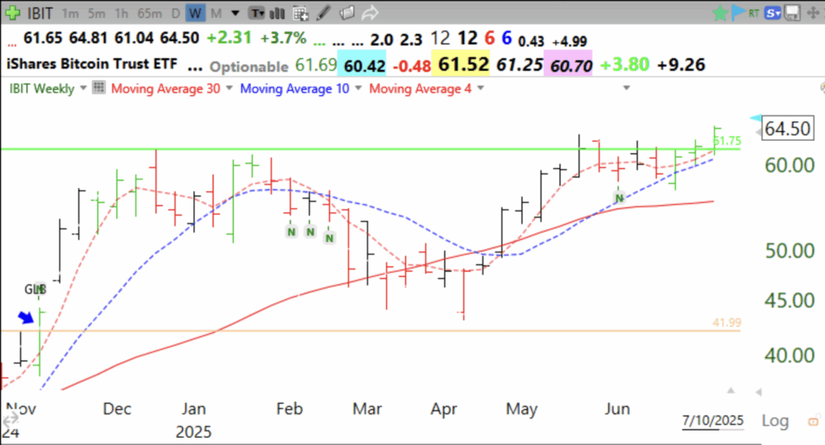The height and width of the screenshot is (445, 825).
Task: Click the June N news marker
Action: click(620, 198)
